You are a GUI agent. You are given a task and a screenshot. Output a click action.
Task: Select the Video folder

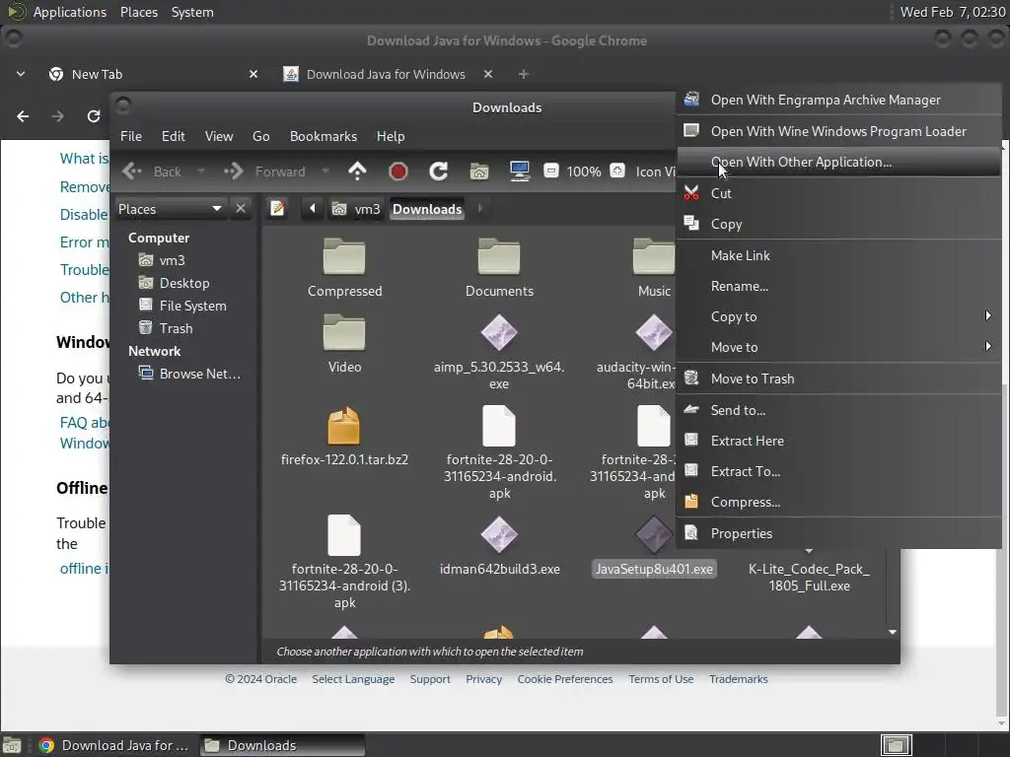(x=344, y=344)
